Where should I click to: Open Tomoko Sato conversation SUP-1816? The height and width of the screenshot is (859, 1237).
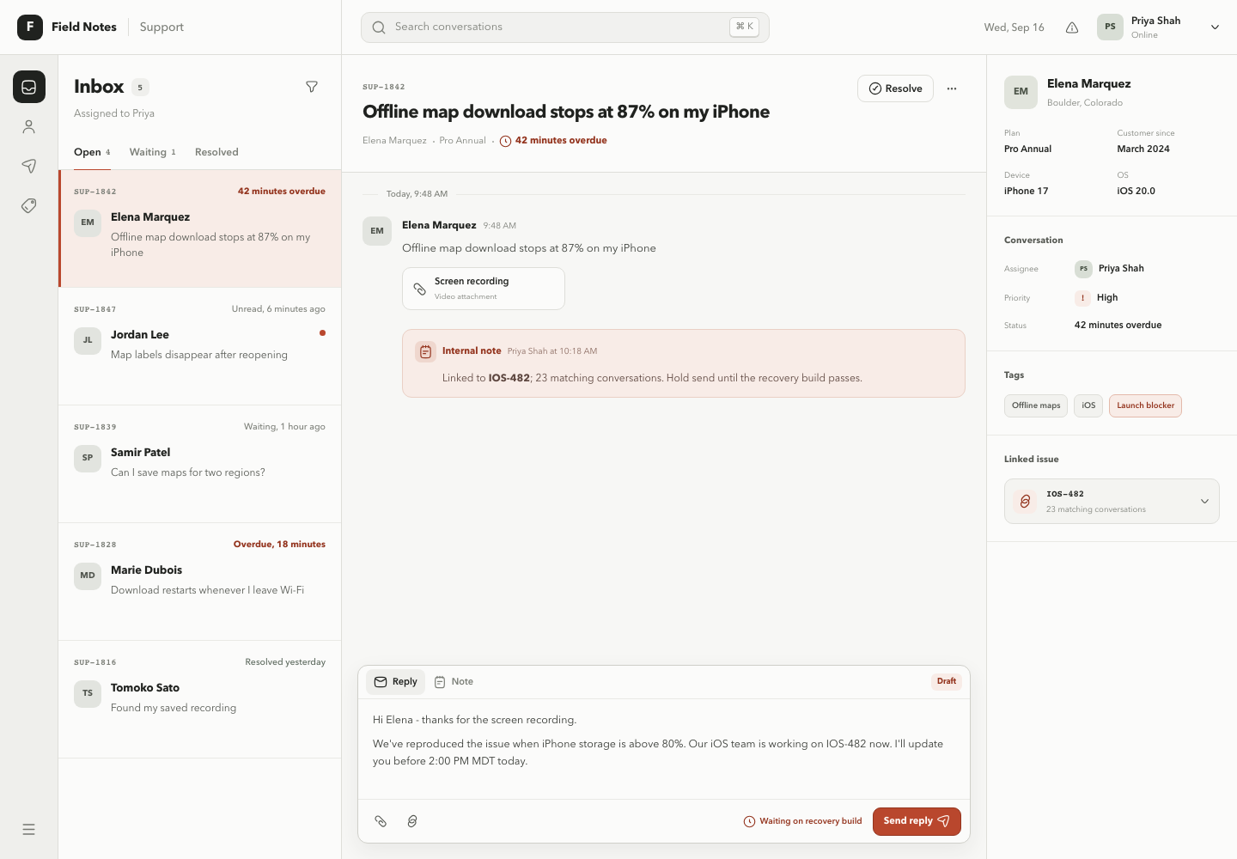click(x=200, y=699)
